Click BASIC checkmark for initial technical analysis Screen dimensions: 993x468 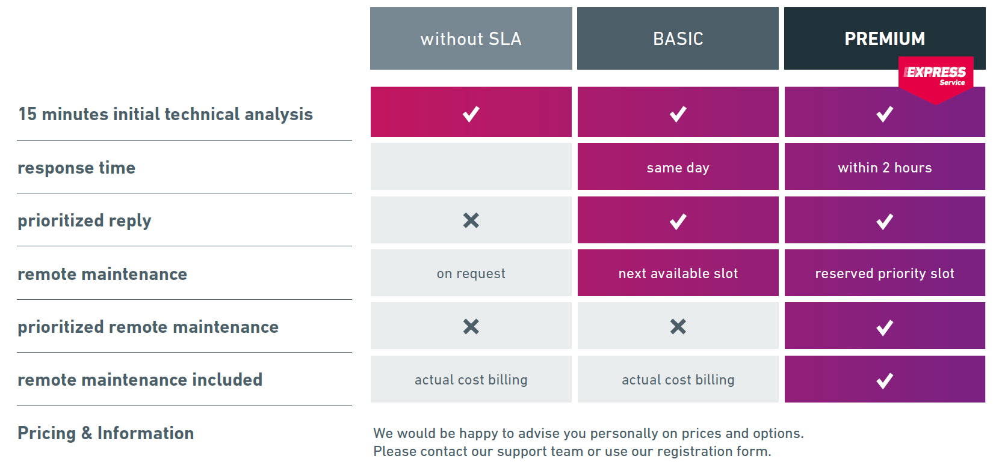pyautogui.click(x=678, y=114)
